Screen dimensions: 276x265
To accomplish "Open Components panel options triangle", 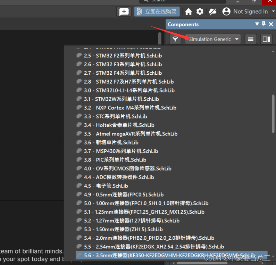I will coord(257,24).
